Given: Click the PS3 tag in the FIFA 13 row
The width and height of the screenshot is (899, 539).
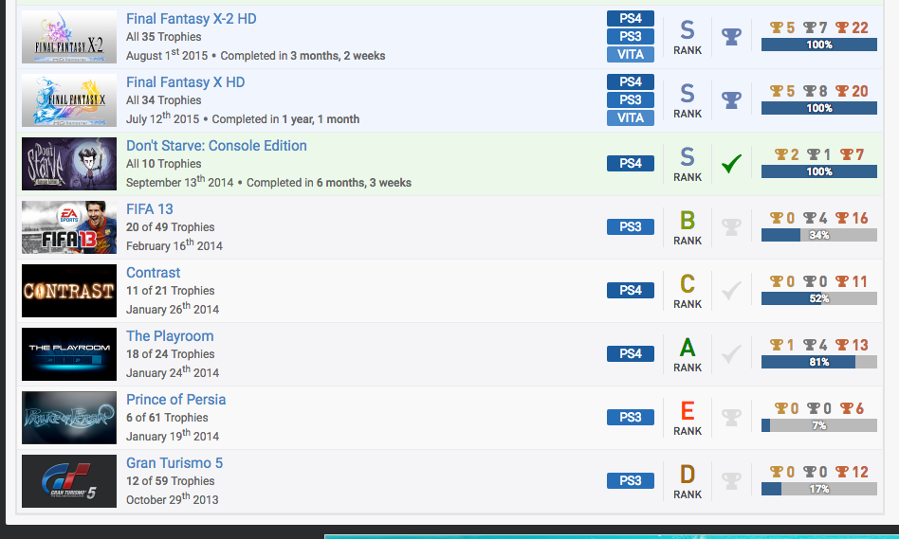Looking at the screenshot, I should point(631,227).
